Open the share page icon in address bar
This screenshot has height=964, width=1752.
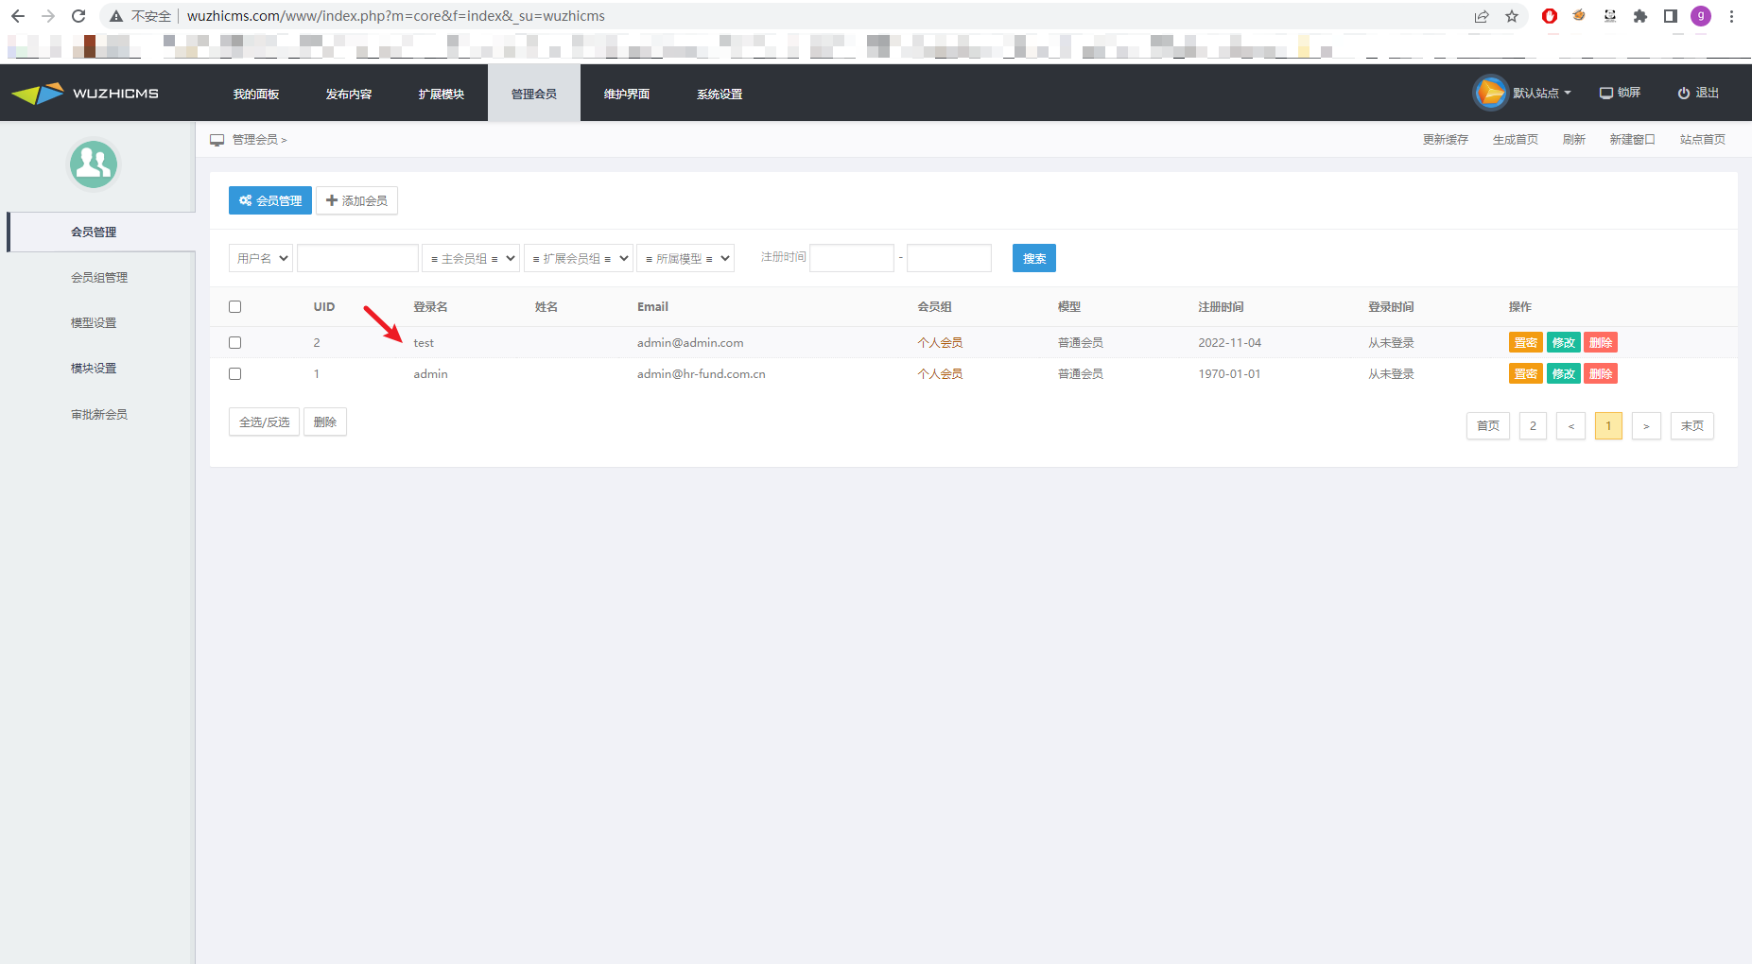[1482, 16]
